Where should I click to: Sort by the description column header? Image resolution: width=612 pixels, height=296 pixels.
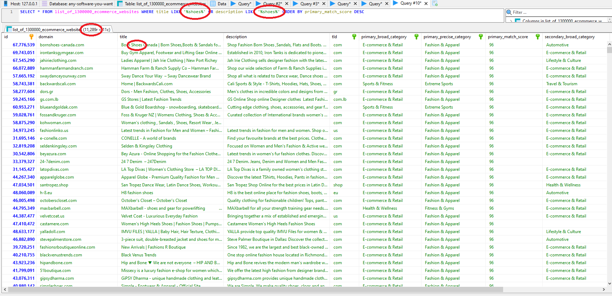pos(276,37)
